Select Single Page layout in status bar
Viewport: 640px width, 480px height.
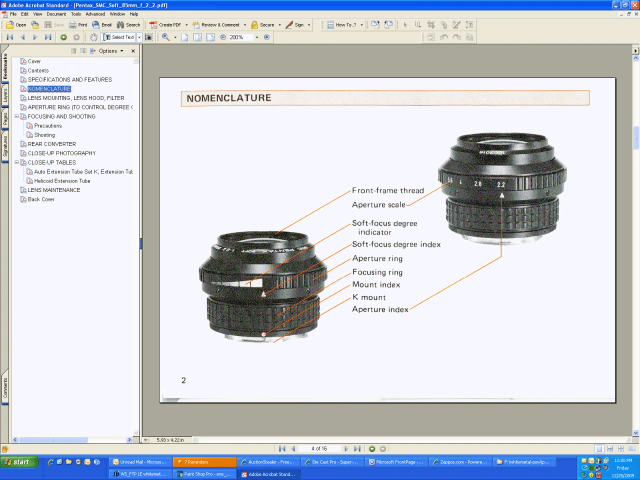pos(599,448)
